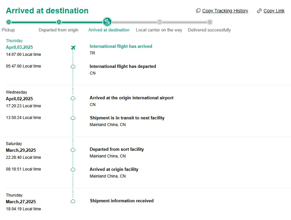Viewport: 291px width, 220px height.
Task: Click the gray progress bar segment after destination
Action: click(x=134, y=22)
